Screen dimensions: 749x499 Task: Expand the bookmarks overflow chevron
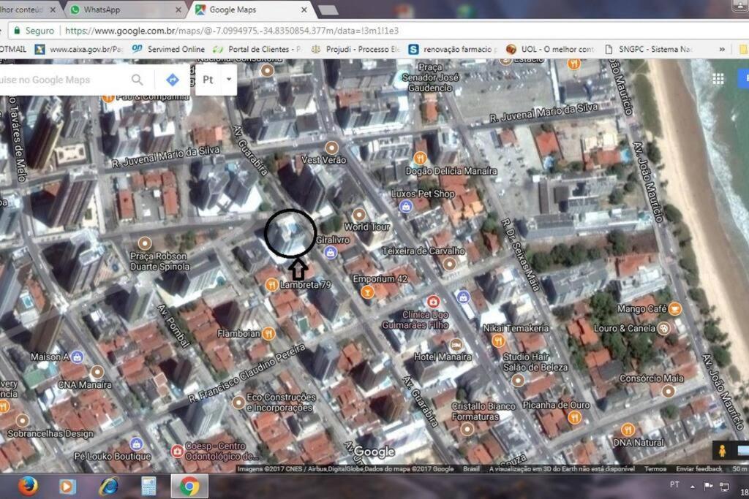722,49
